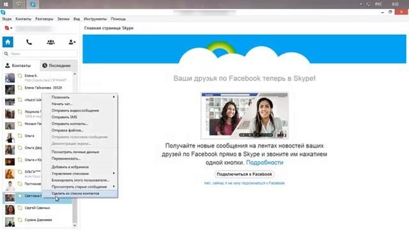Click contact list scrollbar up arrow

[75, 74]
